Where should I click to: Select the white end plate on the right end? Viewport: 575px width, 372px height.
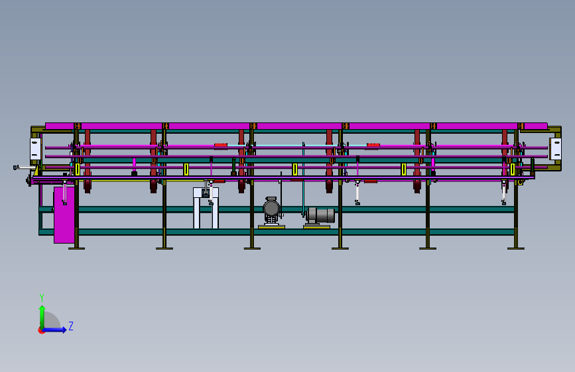click(x=555, y=149)
